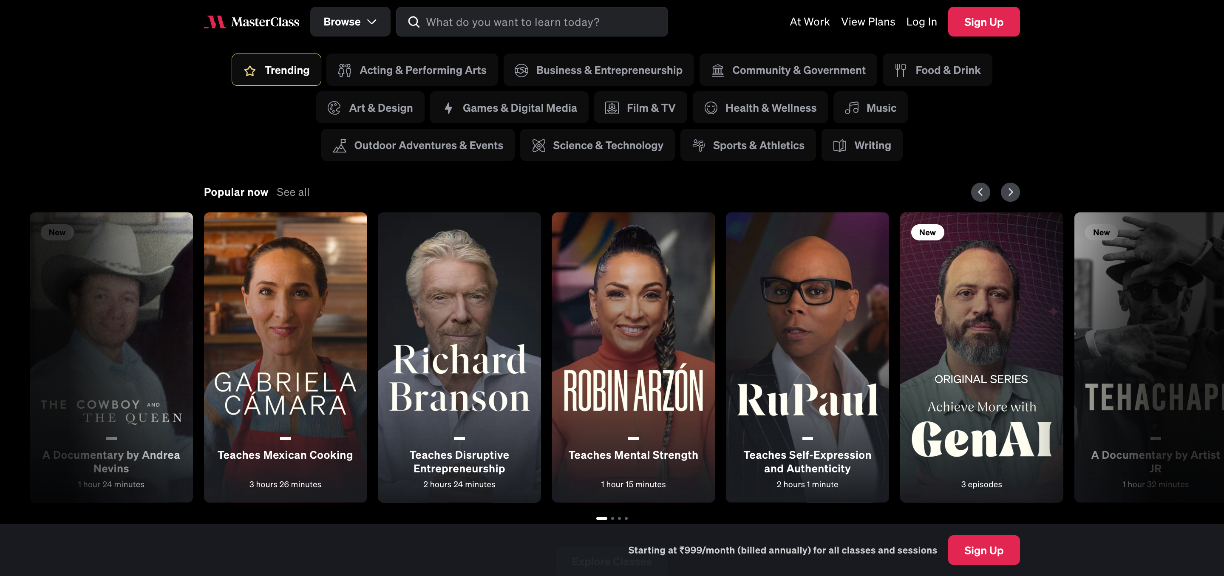Click the Writing book icon
The width and height of the screenshot is (1224, 576).
(840, 145)
